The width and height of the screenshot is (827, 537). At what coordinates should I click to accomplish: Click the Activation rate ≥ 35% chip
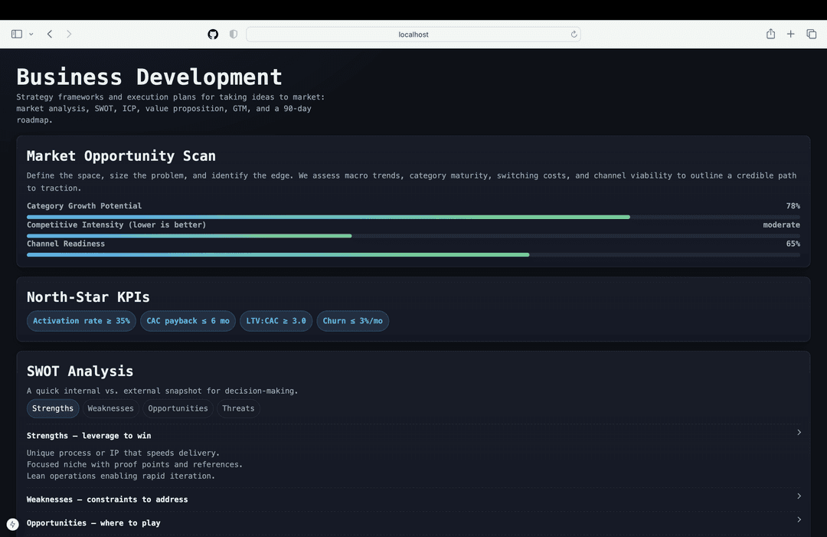pos(81,321)
